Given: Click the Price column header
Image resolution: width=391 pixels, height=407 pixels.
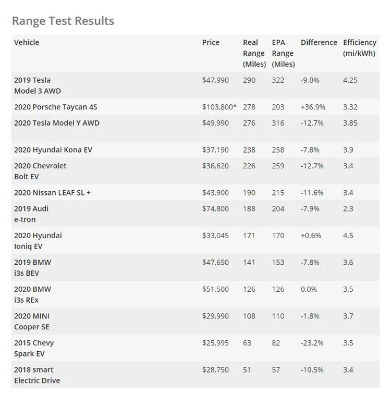Looking at the screenshot, I should [211, 42].
